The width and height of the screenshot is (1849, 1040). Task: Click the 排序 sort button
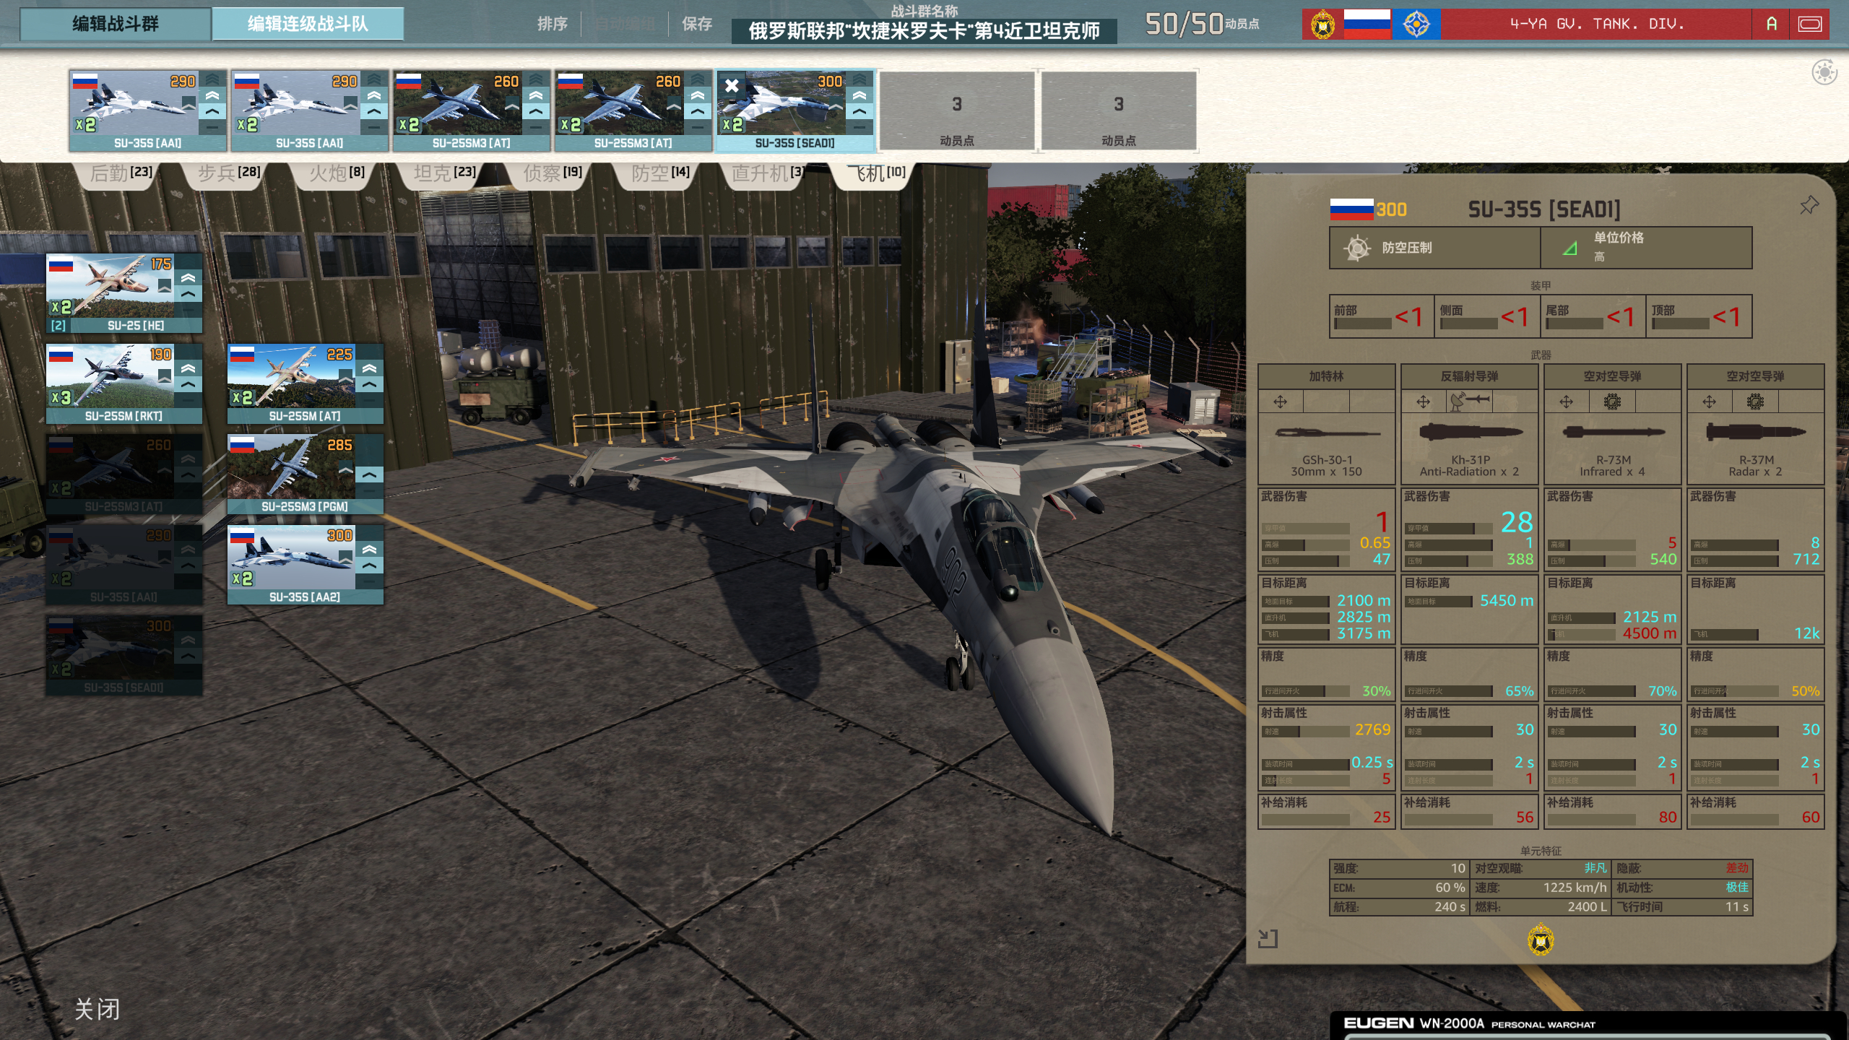(553, 25)
